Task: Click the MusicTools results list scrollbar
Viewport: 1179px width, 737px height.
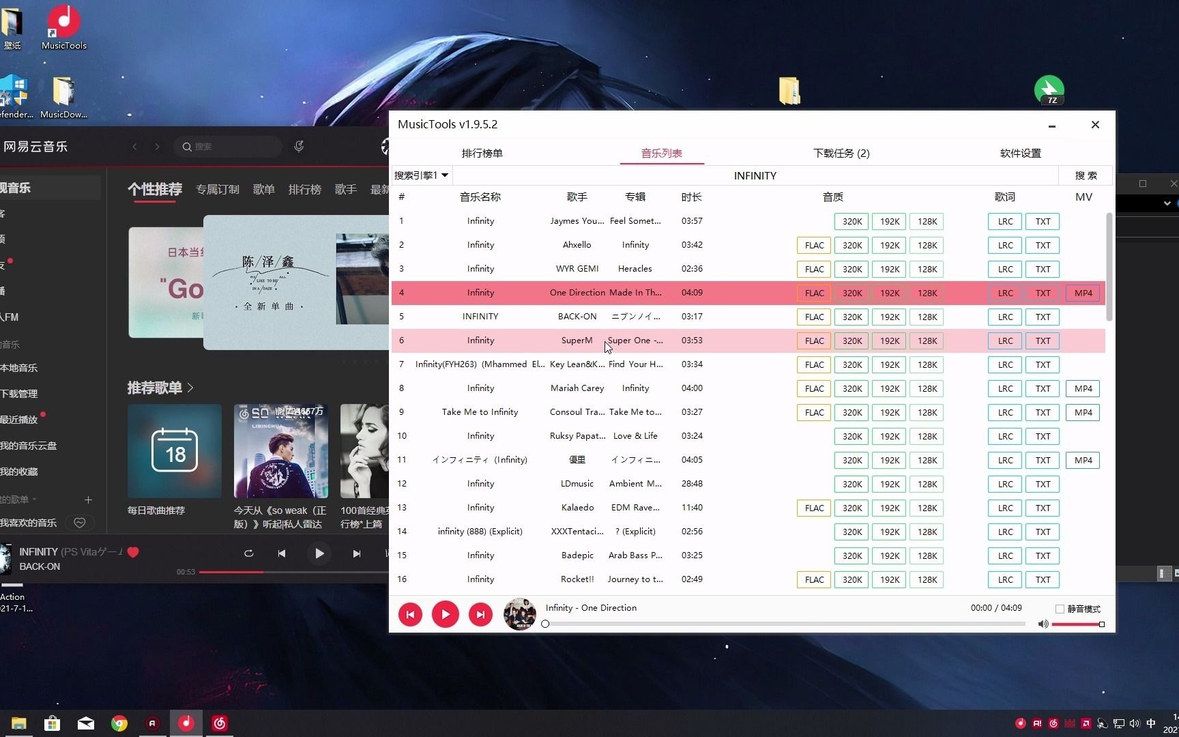Action: click(x=1109, y=266)
